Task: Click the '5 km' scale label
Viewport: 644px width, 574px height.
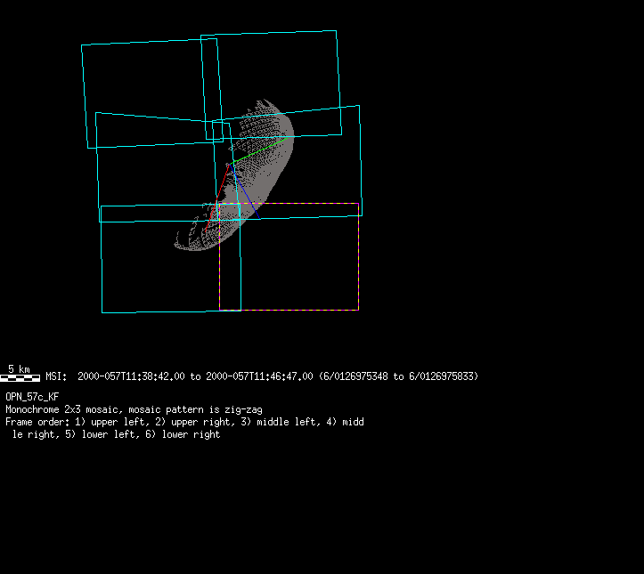Action: [x=19, y=368]
